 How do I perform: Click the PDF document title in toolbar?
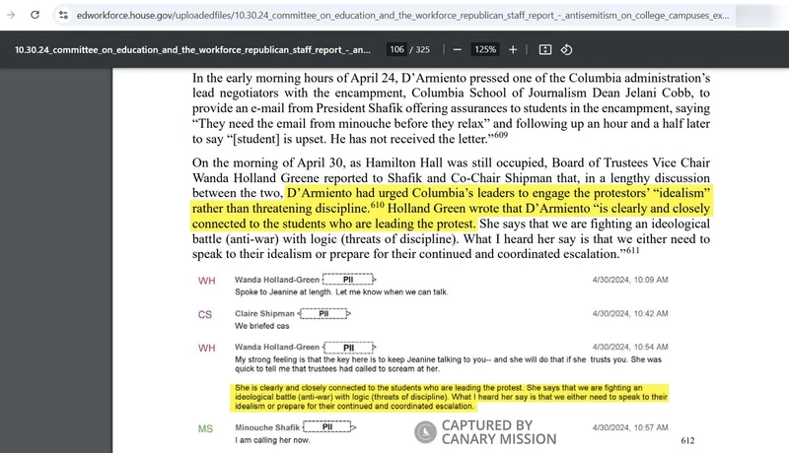click(192, 49)
